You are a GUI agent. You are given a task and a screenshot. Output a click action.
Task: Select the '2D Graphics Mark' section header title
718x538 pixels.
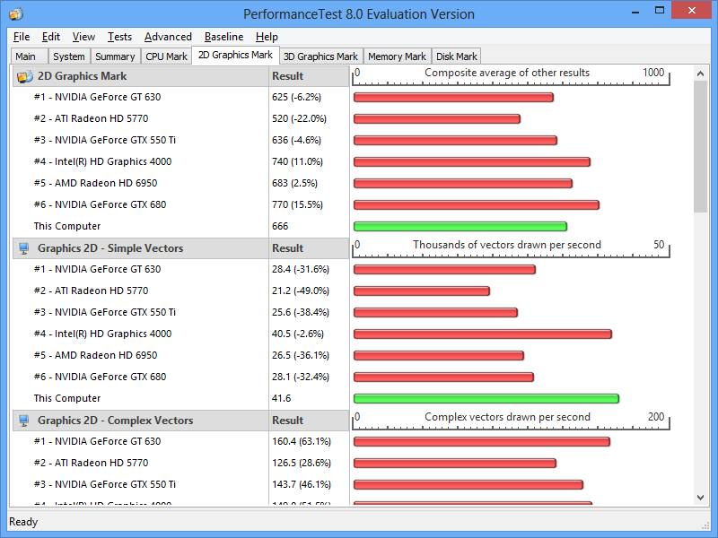click(82, 76)
